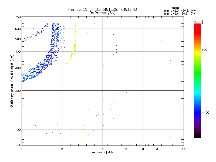Image resolution: width=216 pixels, height=162 pixels.
Task: Click the '[deg]' colorbar unit label
Action: pos(198,22)
